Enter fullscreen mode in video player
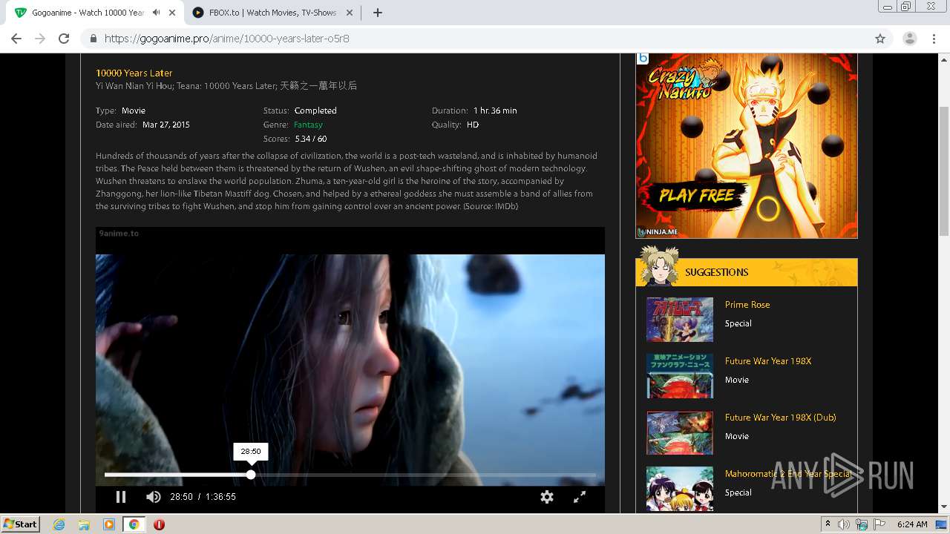The width and height of the screenshot is (950, 534). click(580, 497)
